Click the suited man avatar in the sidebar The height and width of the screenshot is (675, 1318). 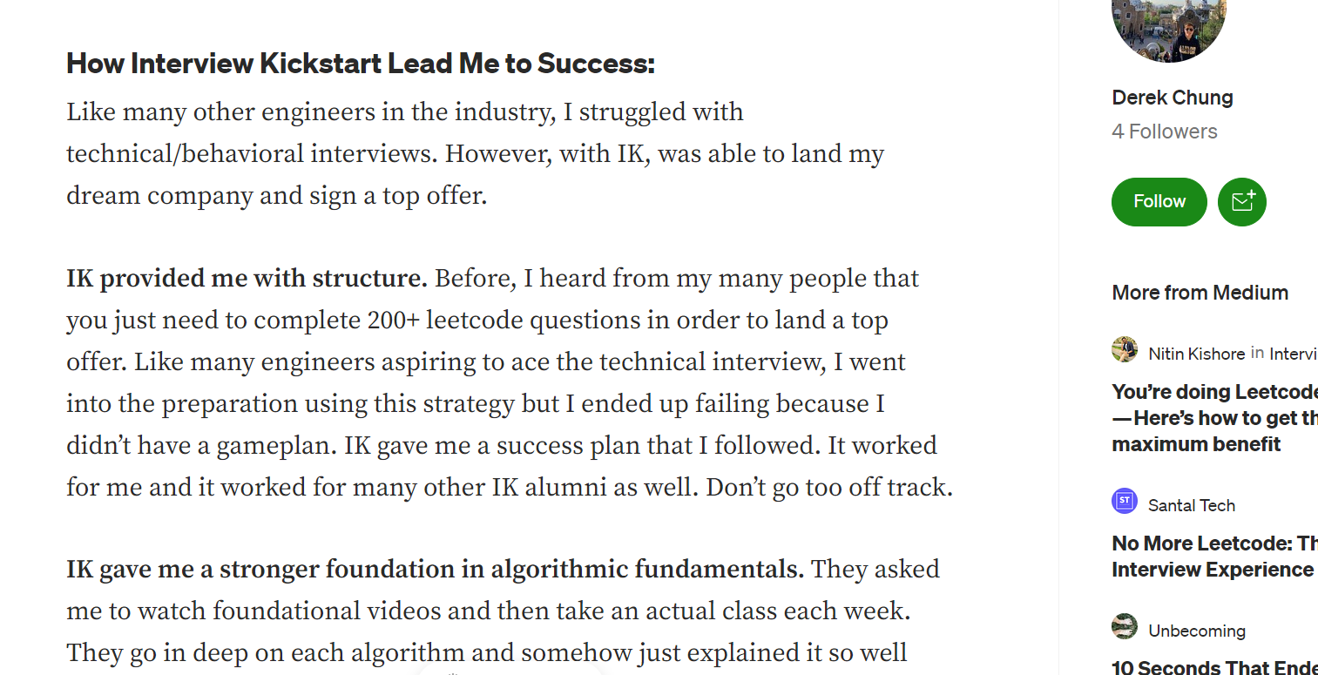coord(1125,349)
